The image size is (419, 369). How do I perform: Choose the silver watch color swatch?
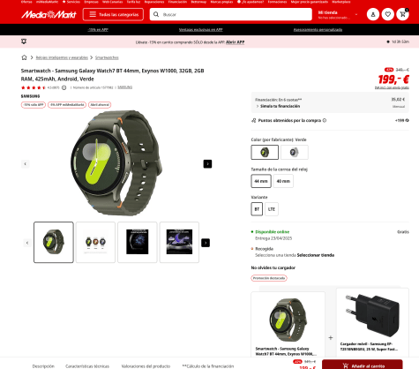[x=295, y=152]
